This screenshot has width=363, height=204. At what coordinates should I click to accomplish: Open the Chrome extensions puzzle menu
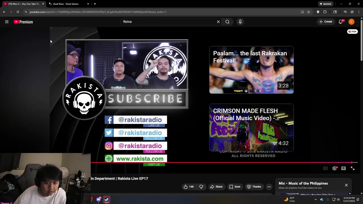[x=325, y=12]
